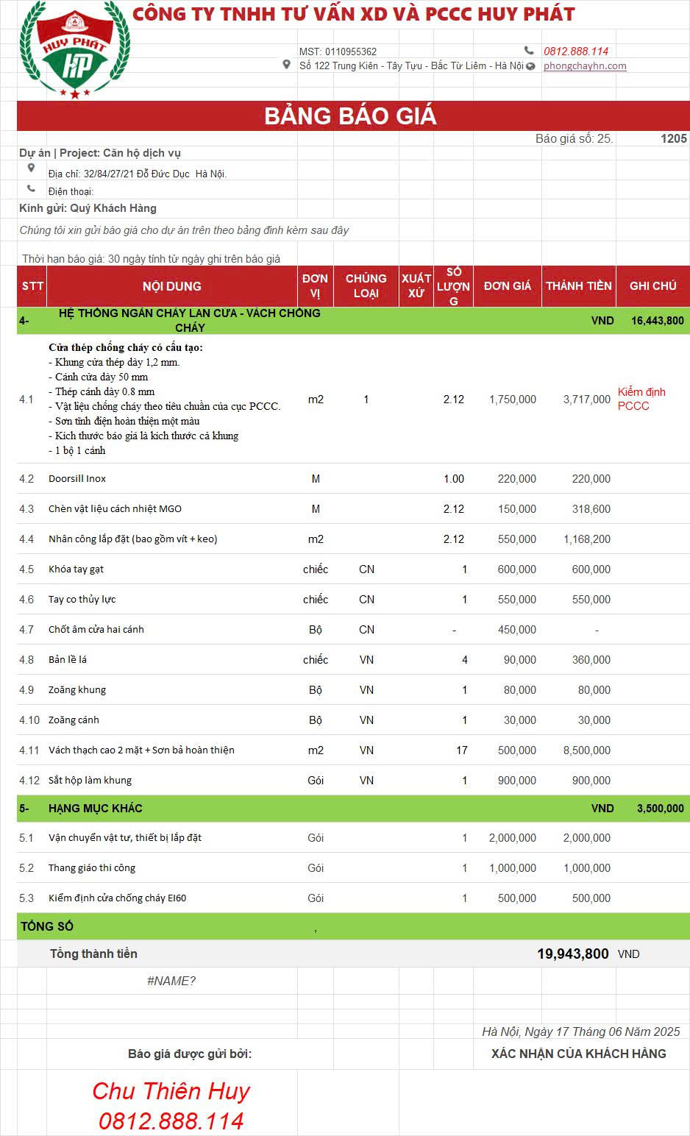
Task: Click the red Kiểm định PCCC note
Action: [x=641, y=399]
